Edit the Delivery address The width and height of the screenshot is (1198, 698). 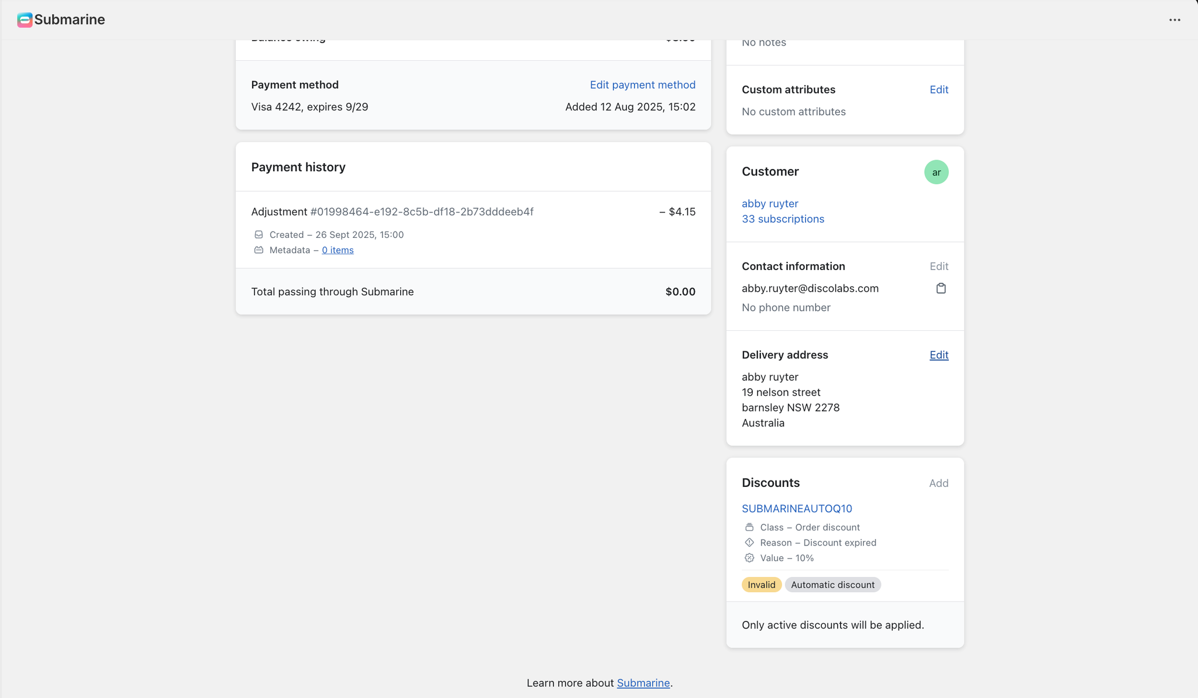tap(938, 355)
